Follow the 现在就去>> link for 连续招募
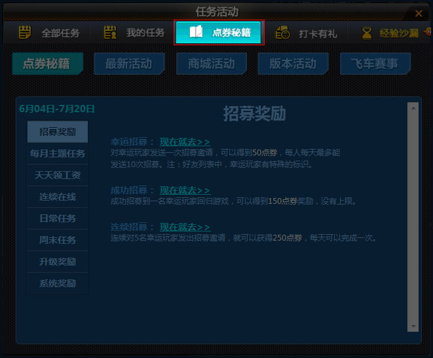 pos(185,227)
